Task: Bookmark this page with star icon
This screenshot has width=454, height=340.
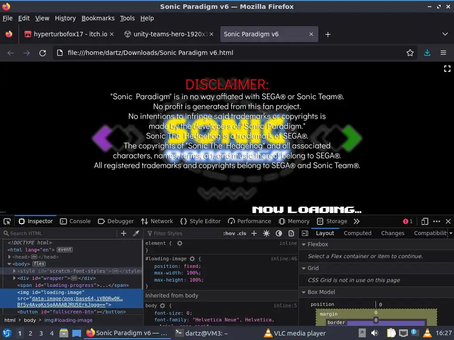Action: tap(410, 53)
